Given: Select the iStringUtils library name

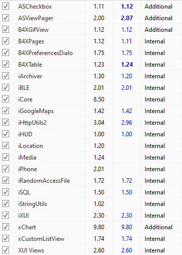Looking at the screenshot, I should coord(32,204).
